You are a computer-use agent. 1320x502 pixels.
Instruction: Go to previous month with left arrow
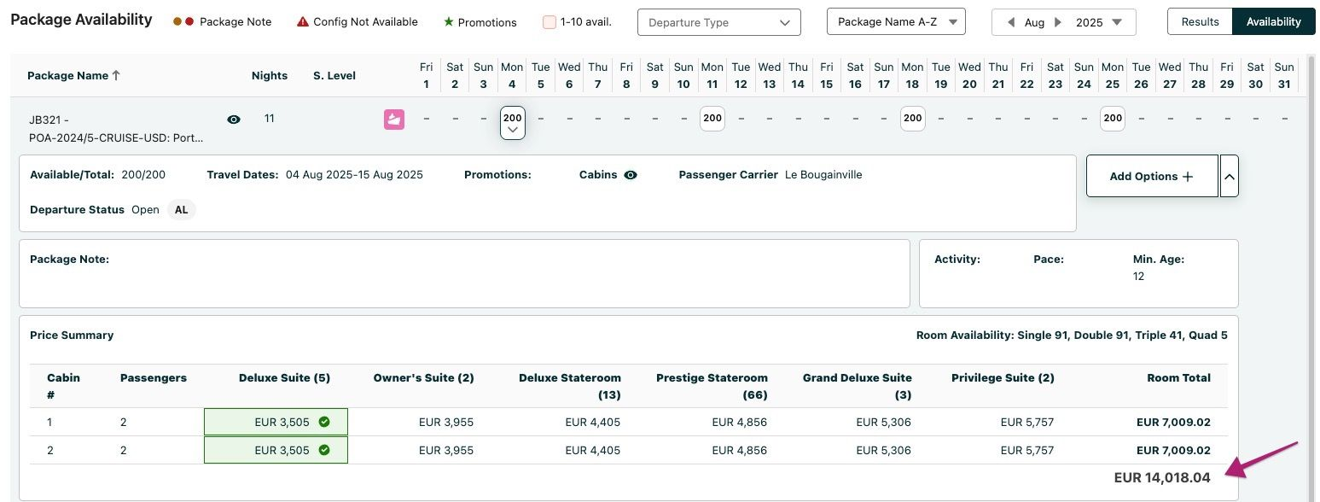coord(1012,23)
